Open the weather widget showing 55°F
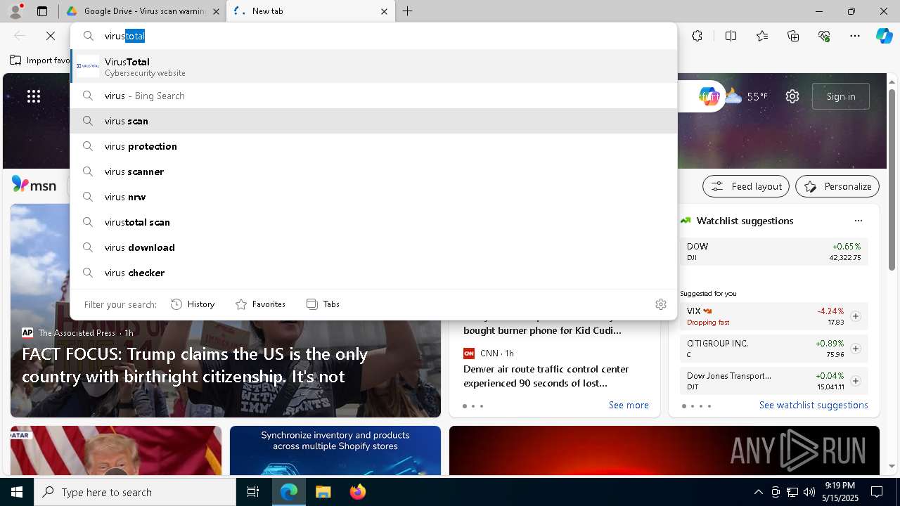Screen dimensions: 900x506 pyautogui.click(x=747, y=96)
